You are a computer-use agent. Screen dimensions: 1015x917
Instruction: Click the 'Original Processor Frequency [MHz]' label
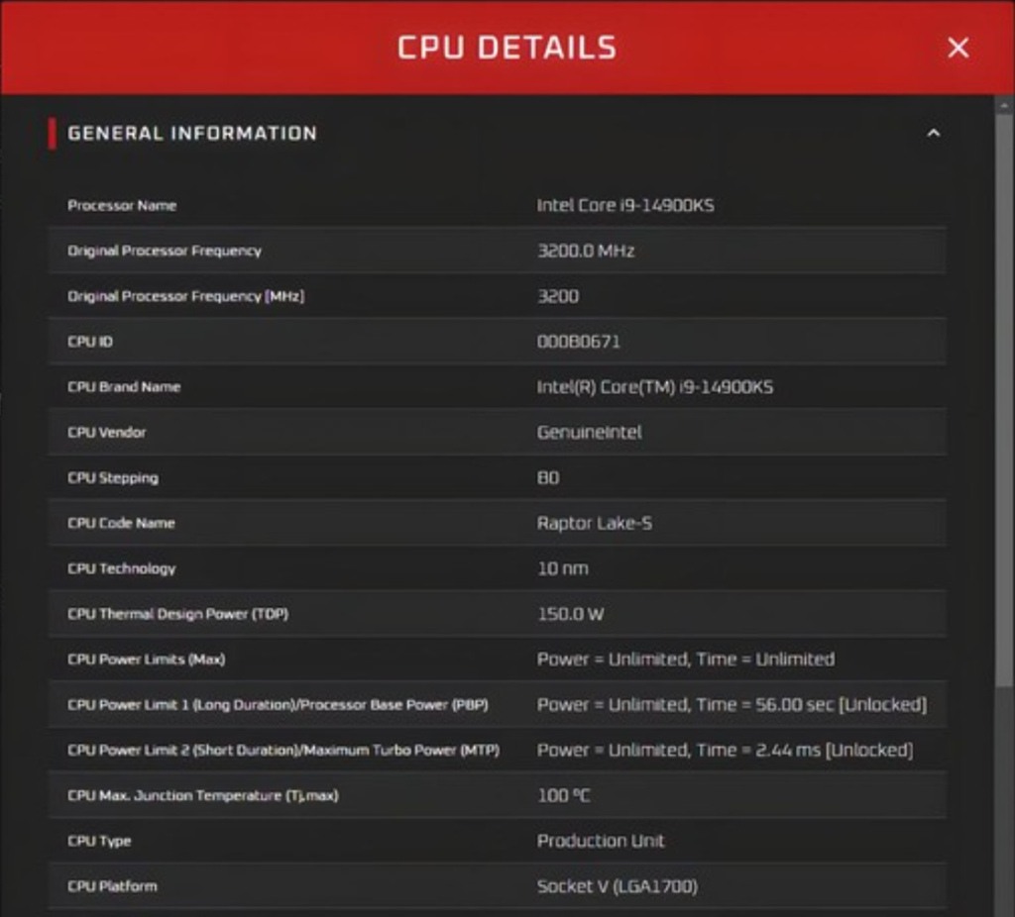[185, 296]
